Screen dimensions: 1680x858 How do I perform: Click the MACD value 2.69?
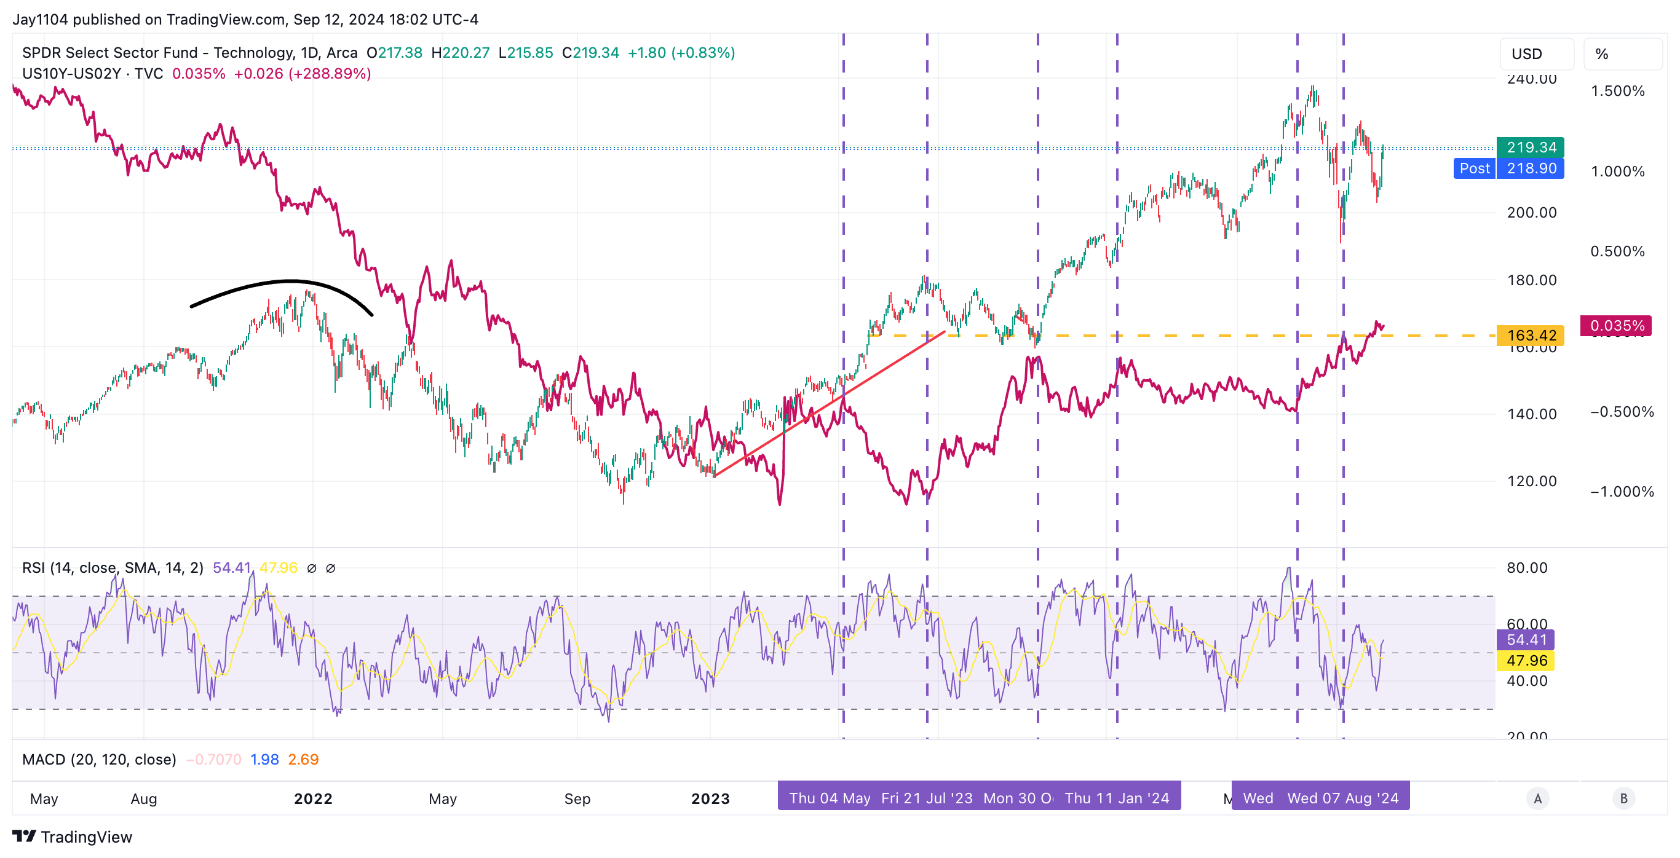tap(303, 760)
